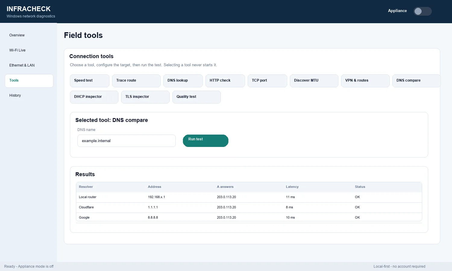
Task: Click the Status column header
Action: (x=360, y=187)
